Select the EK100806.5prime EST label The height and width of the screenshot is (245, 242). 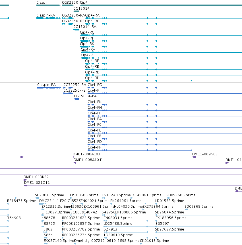pos(130,212)
